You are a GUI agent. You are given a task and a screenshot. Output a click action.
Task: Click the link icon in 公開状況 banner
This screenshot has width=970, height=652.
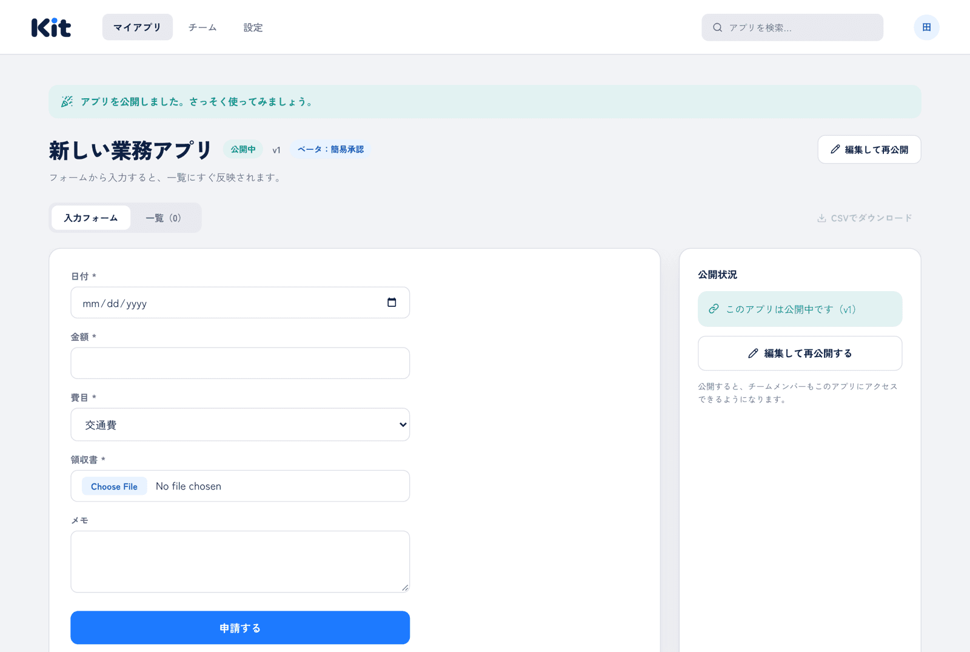coord(714,309)
